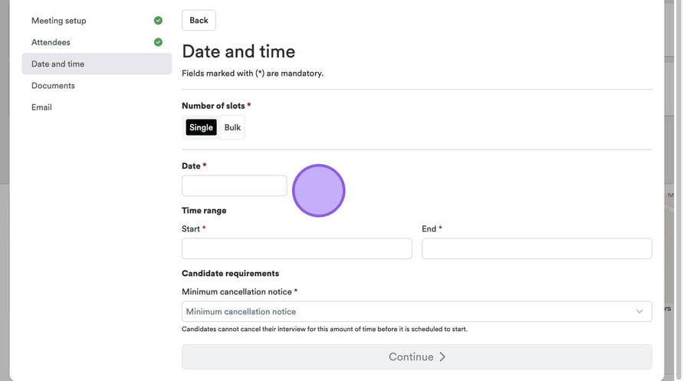Click the chevron arrow in cancellation notice field
The height and width of the screenshot is (381, 683).
point(639,311)
